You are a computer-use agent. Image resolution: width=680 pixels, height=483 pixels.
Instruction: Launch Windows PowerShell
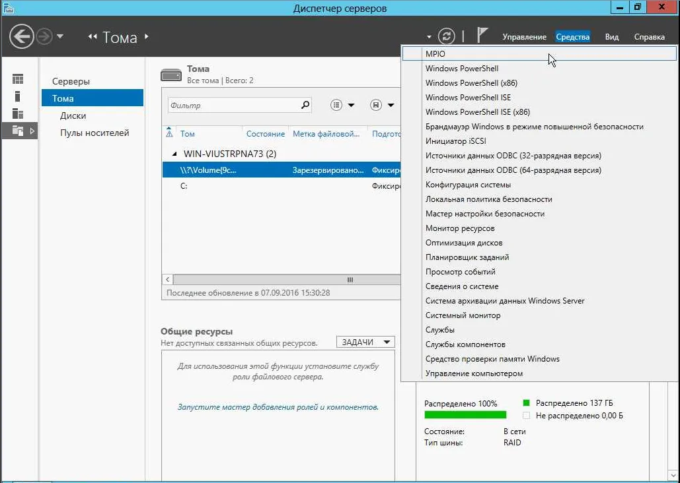pos(539,69)
